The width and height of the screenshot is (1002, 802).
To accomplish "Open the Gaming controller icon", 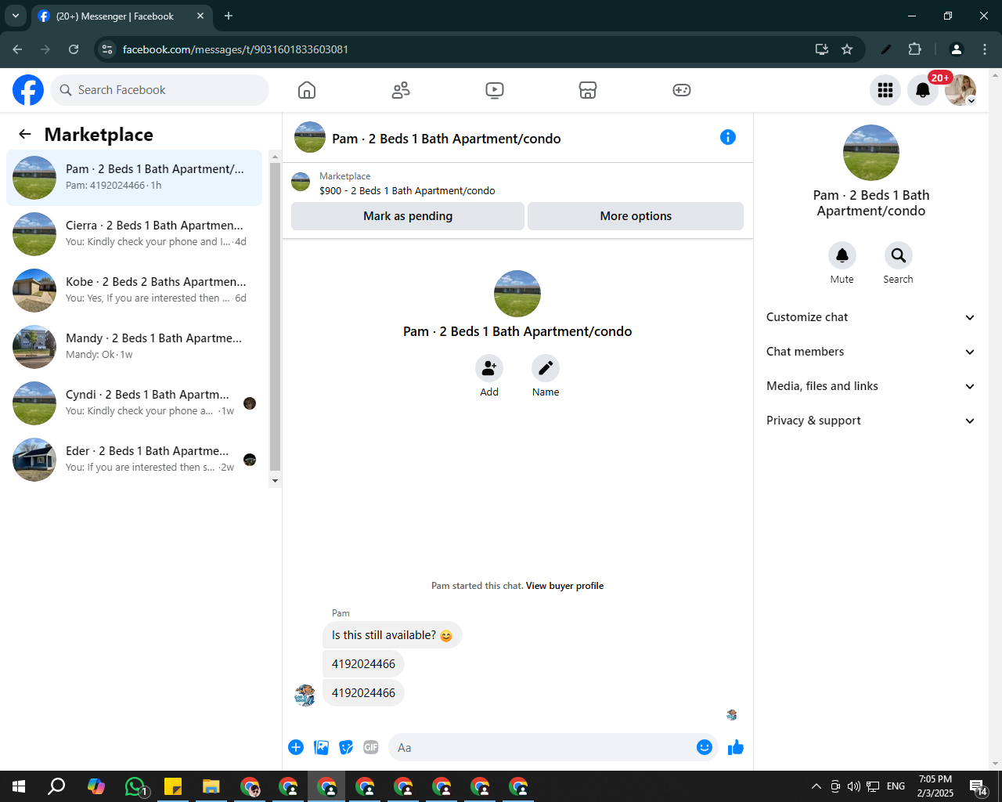I will tap(682, 90).
